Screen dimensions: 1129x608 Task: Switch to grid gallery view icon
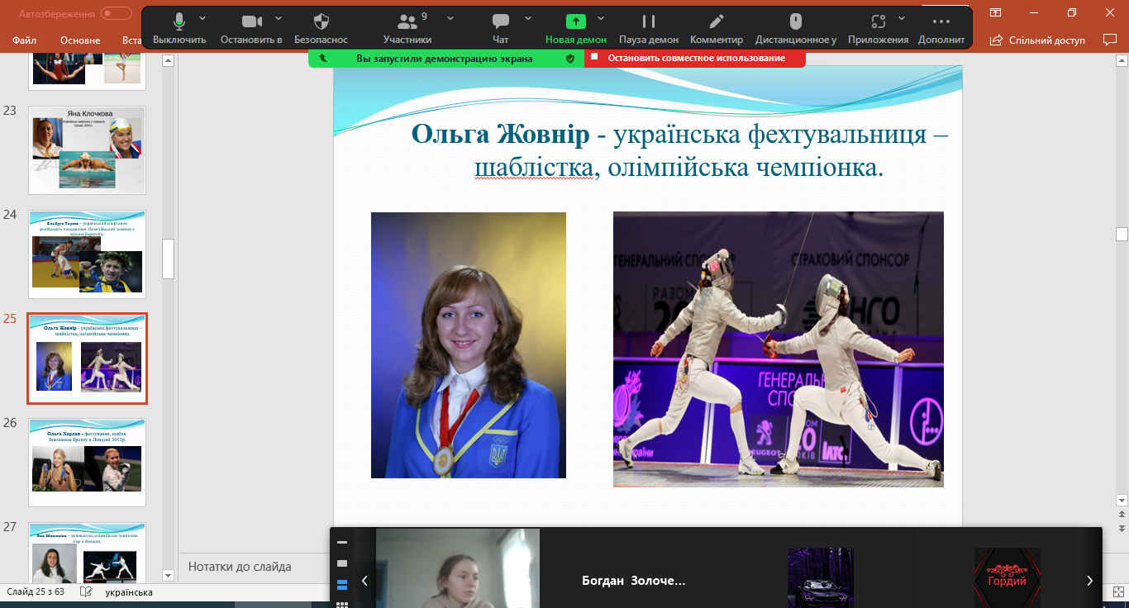(x=342, y=605)
